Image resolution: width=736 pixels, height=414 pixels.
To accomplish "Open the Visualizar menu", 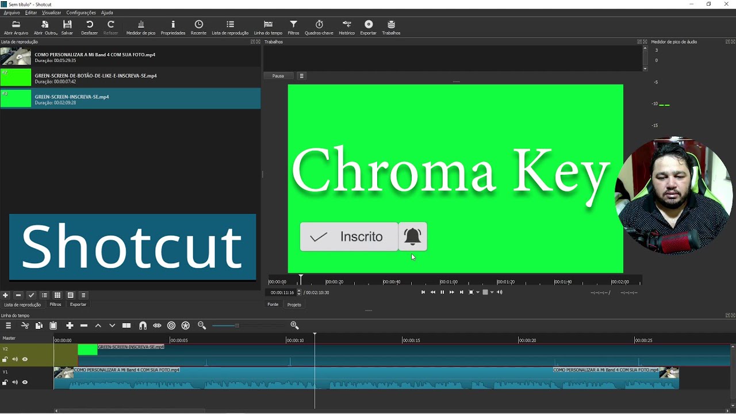I will [x=51, y=13].
